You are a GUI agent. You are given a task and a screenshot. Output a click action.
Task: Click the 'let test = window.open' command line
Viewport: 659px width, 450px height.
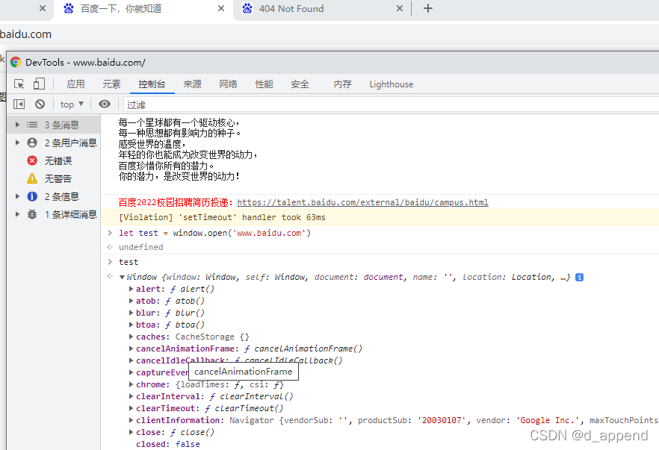(x=214, y=233)
